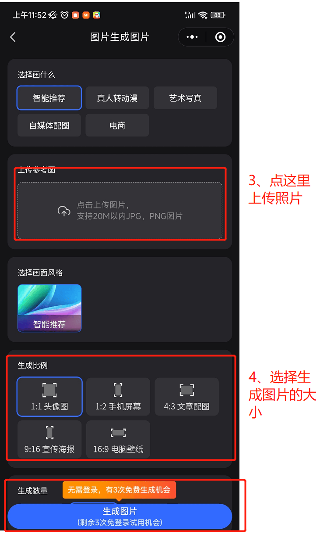
Task: Pick the 智能推荐 style thumbnail
Action: pyautogui.click(x=49, y=308)
